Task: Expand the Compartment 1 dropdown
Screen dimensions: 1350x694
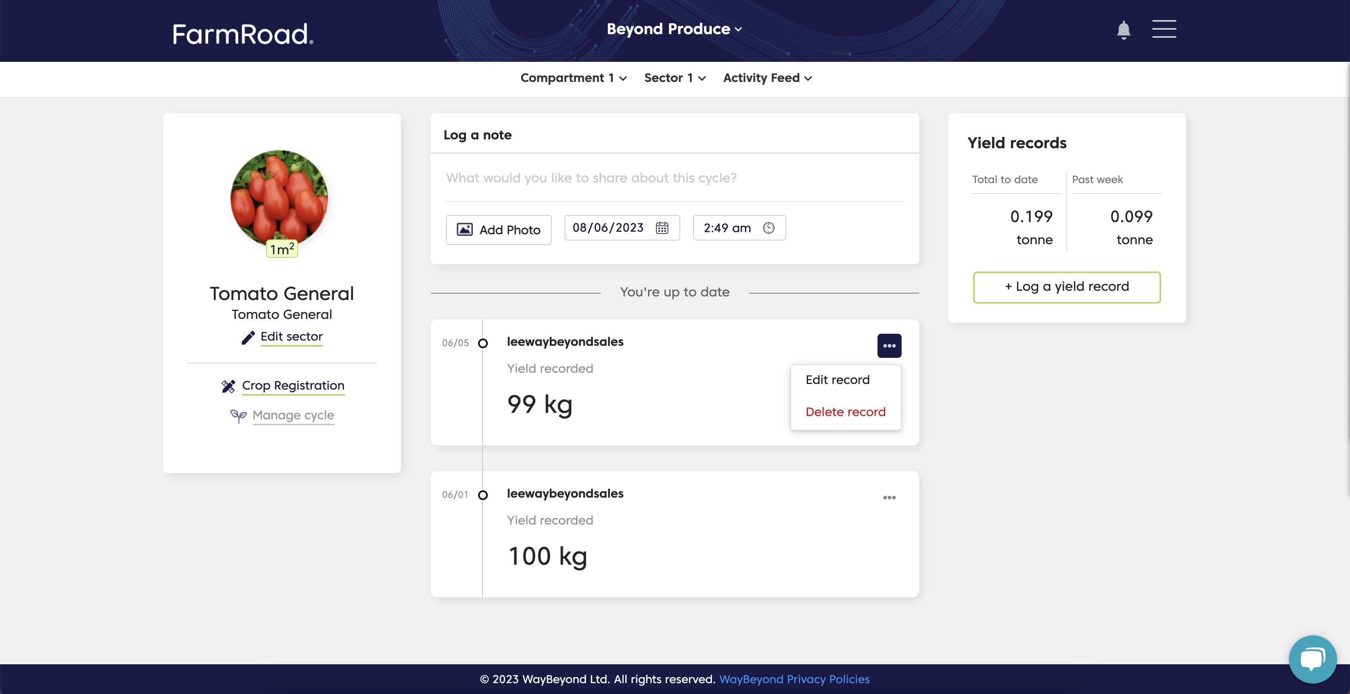Action: click(x=573, y=78)
